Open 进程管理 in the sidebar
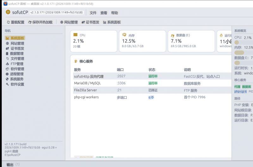This screenshot has height=167, width=253. (x=15, y=74)
